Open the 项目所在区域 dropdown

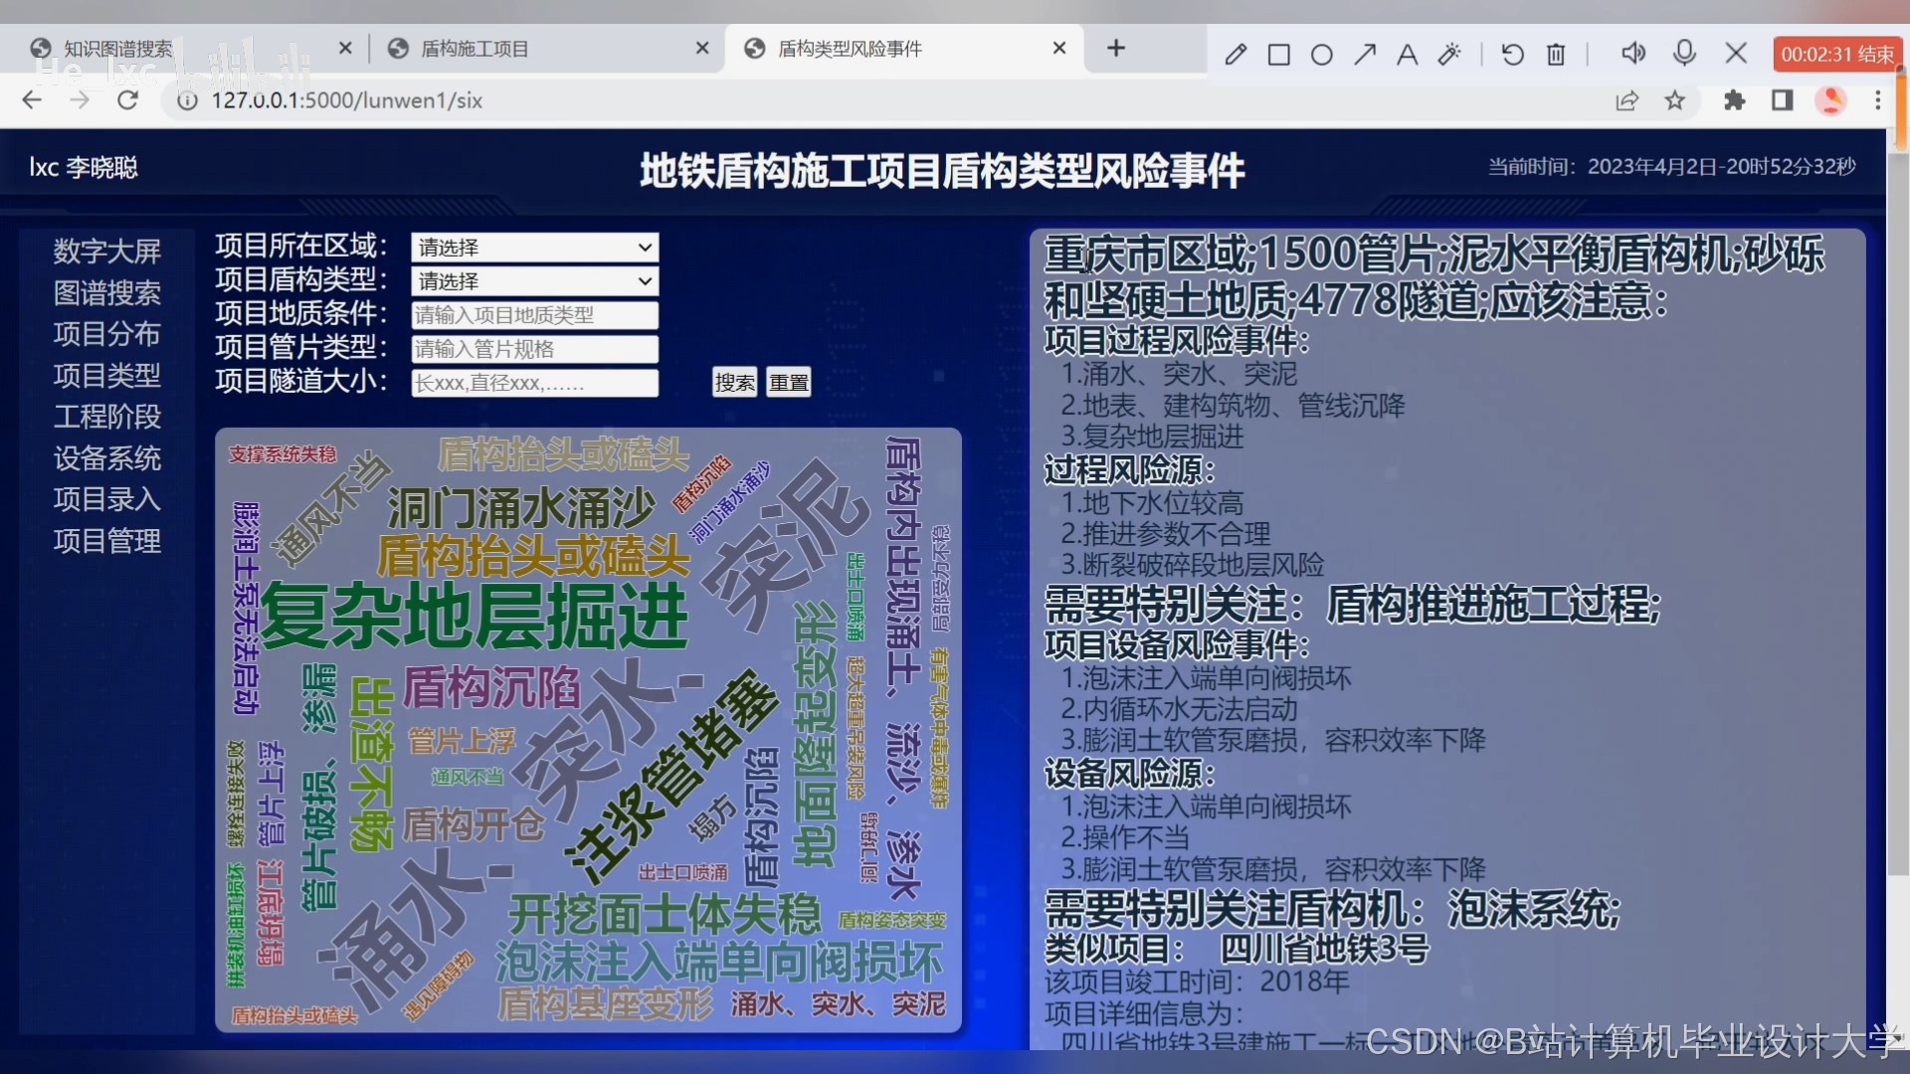tap(534, 248)
